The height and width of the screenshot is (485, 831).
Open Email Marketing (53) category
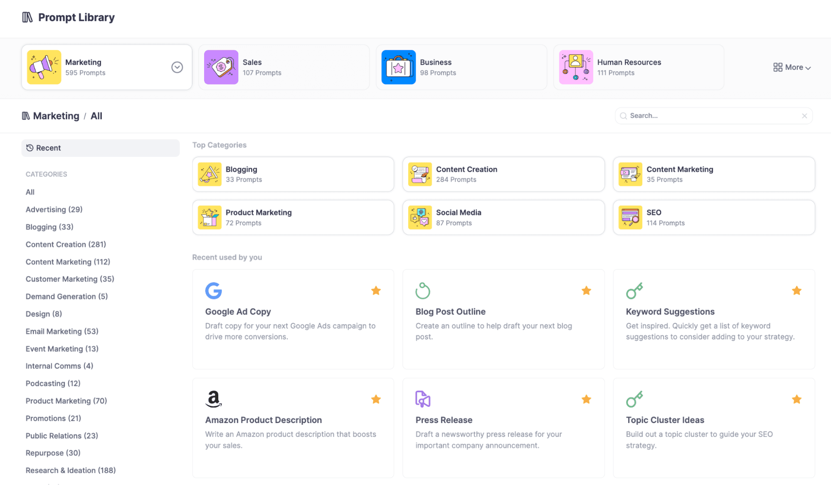pos(62,332)
